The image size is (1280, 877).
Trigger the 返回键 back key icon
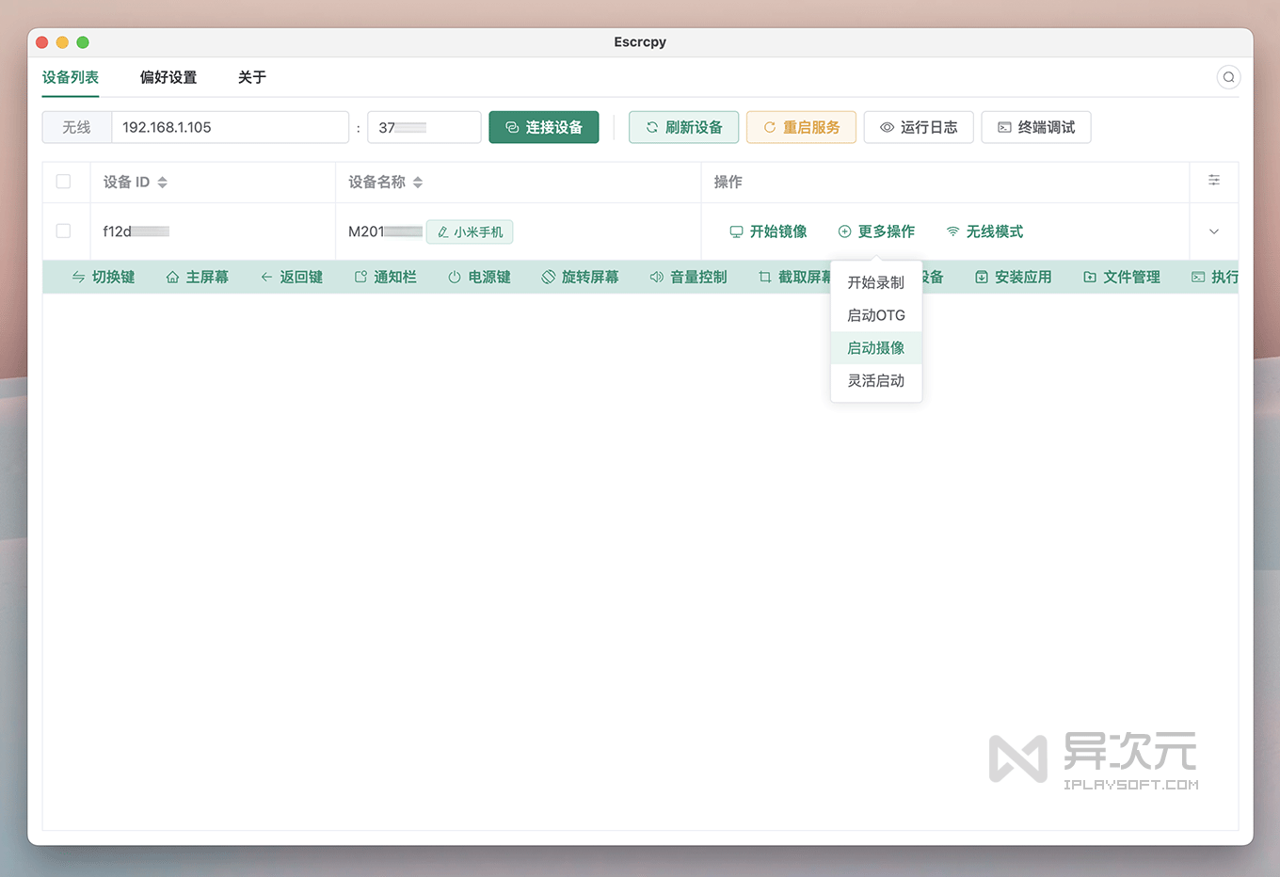point(292,277)
